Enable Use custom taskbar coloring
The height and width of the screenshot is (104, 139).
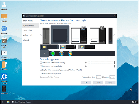point(41,66)
